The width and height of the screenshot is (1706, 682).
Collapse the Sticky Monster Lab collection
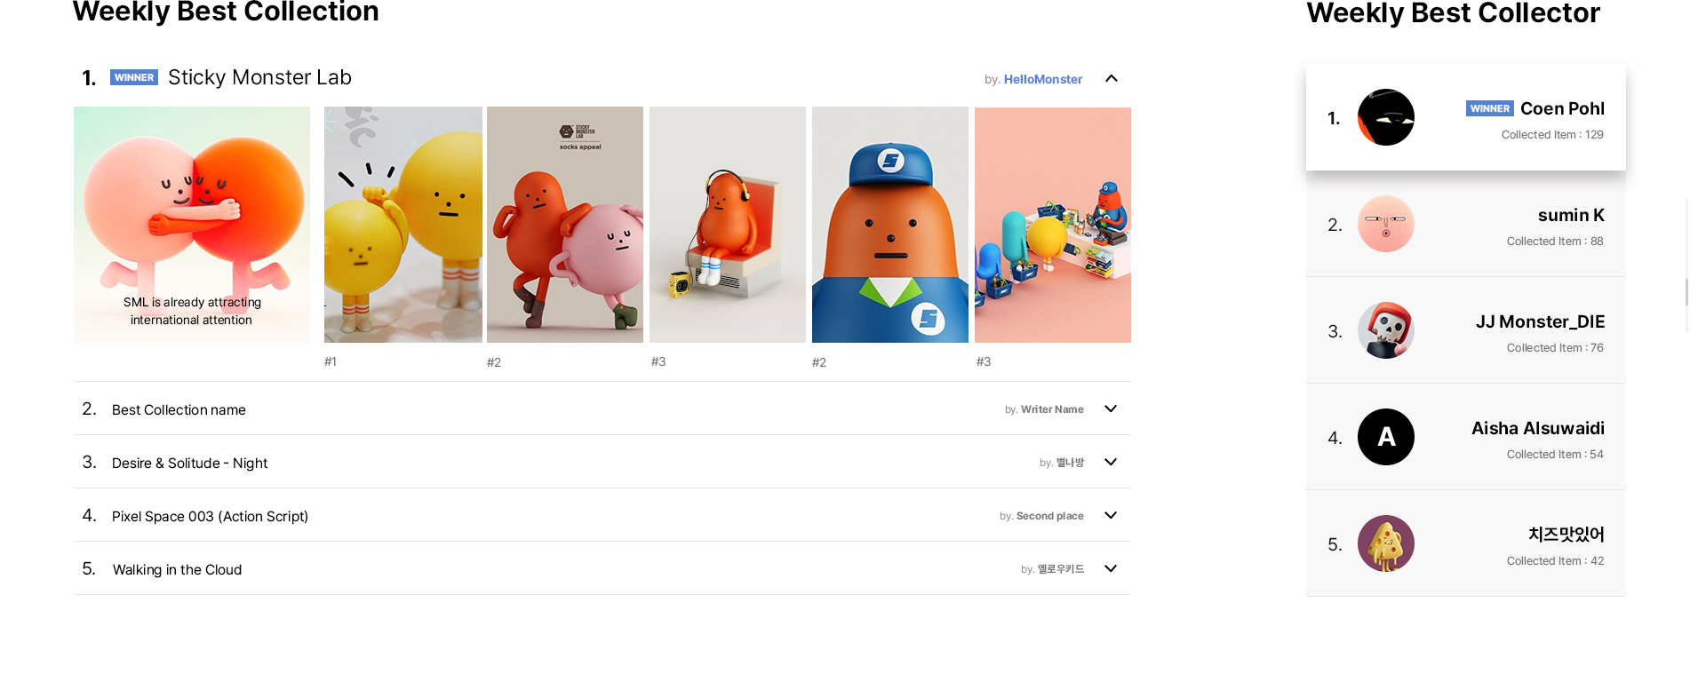(1111, 79)
